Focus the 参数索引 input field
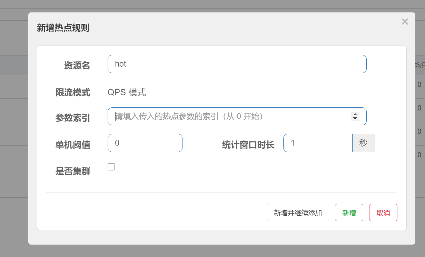 tap(228, 116)
